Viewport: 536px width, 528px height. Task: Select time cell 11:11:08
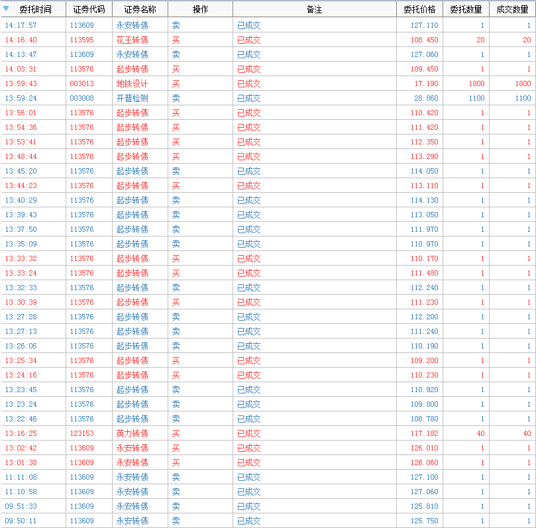click(x=21, y=477)
